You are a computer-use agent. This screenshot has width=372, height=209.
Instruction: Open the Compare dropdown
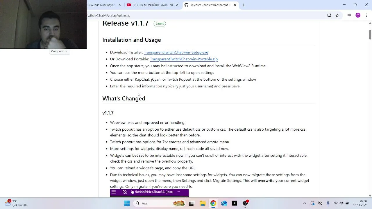pos(59,51)
